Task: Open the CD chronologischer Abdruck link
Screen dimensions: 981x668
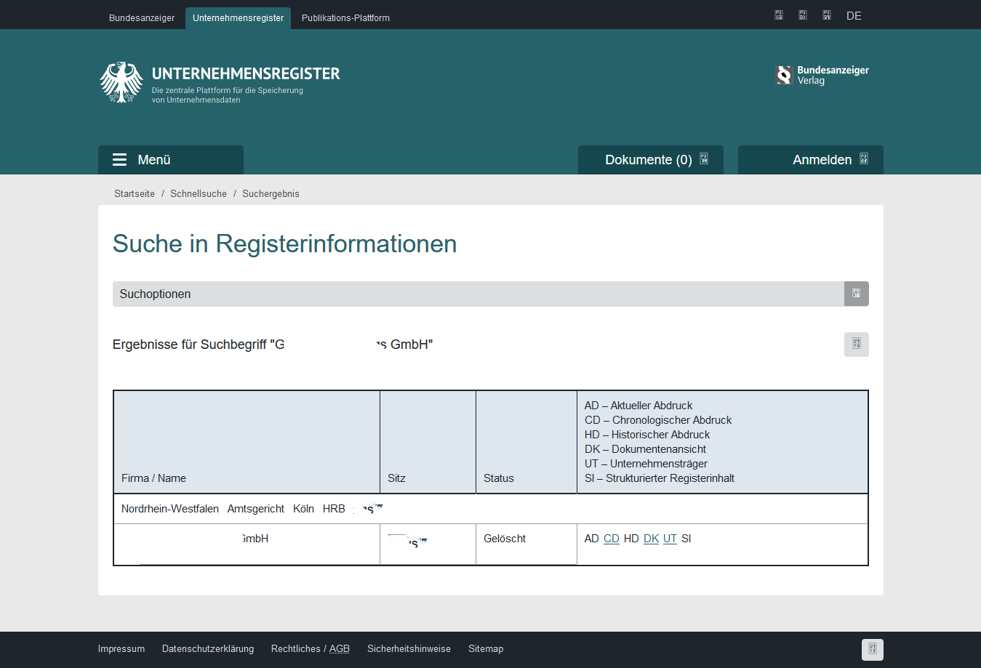Action: pyautogui.click(x=612, y=539)
